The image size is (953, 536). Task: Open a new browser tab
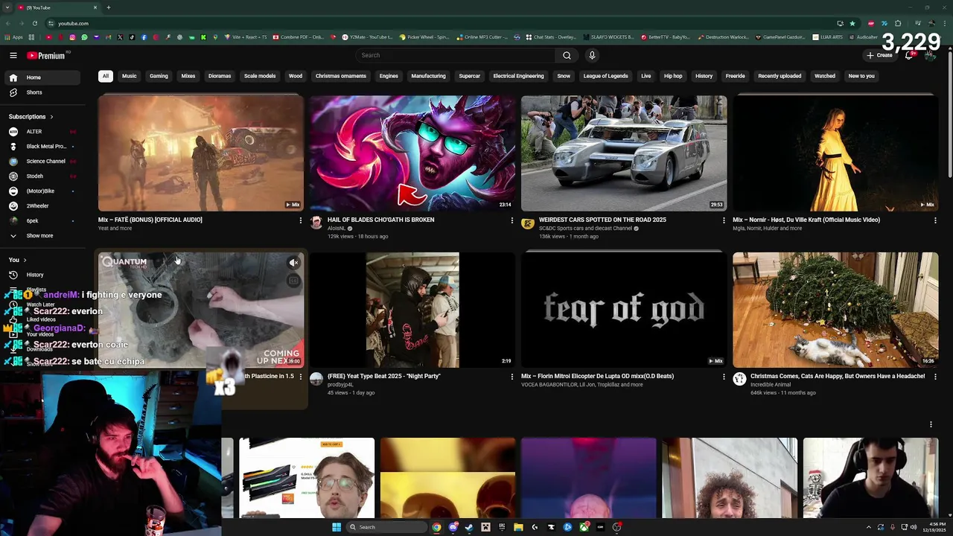click(108, 7)
